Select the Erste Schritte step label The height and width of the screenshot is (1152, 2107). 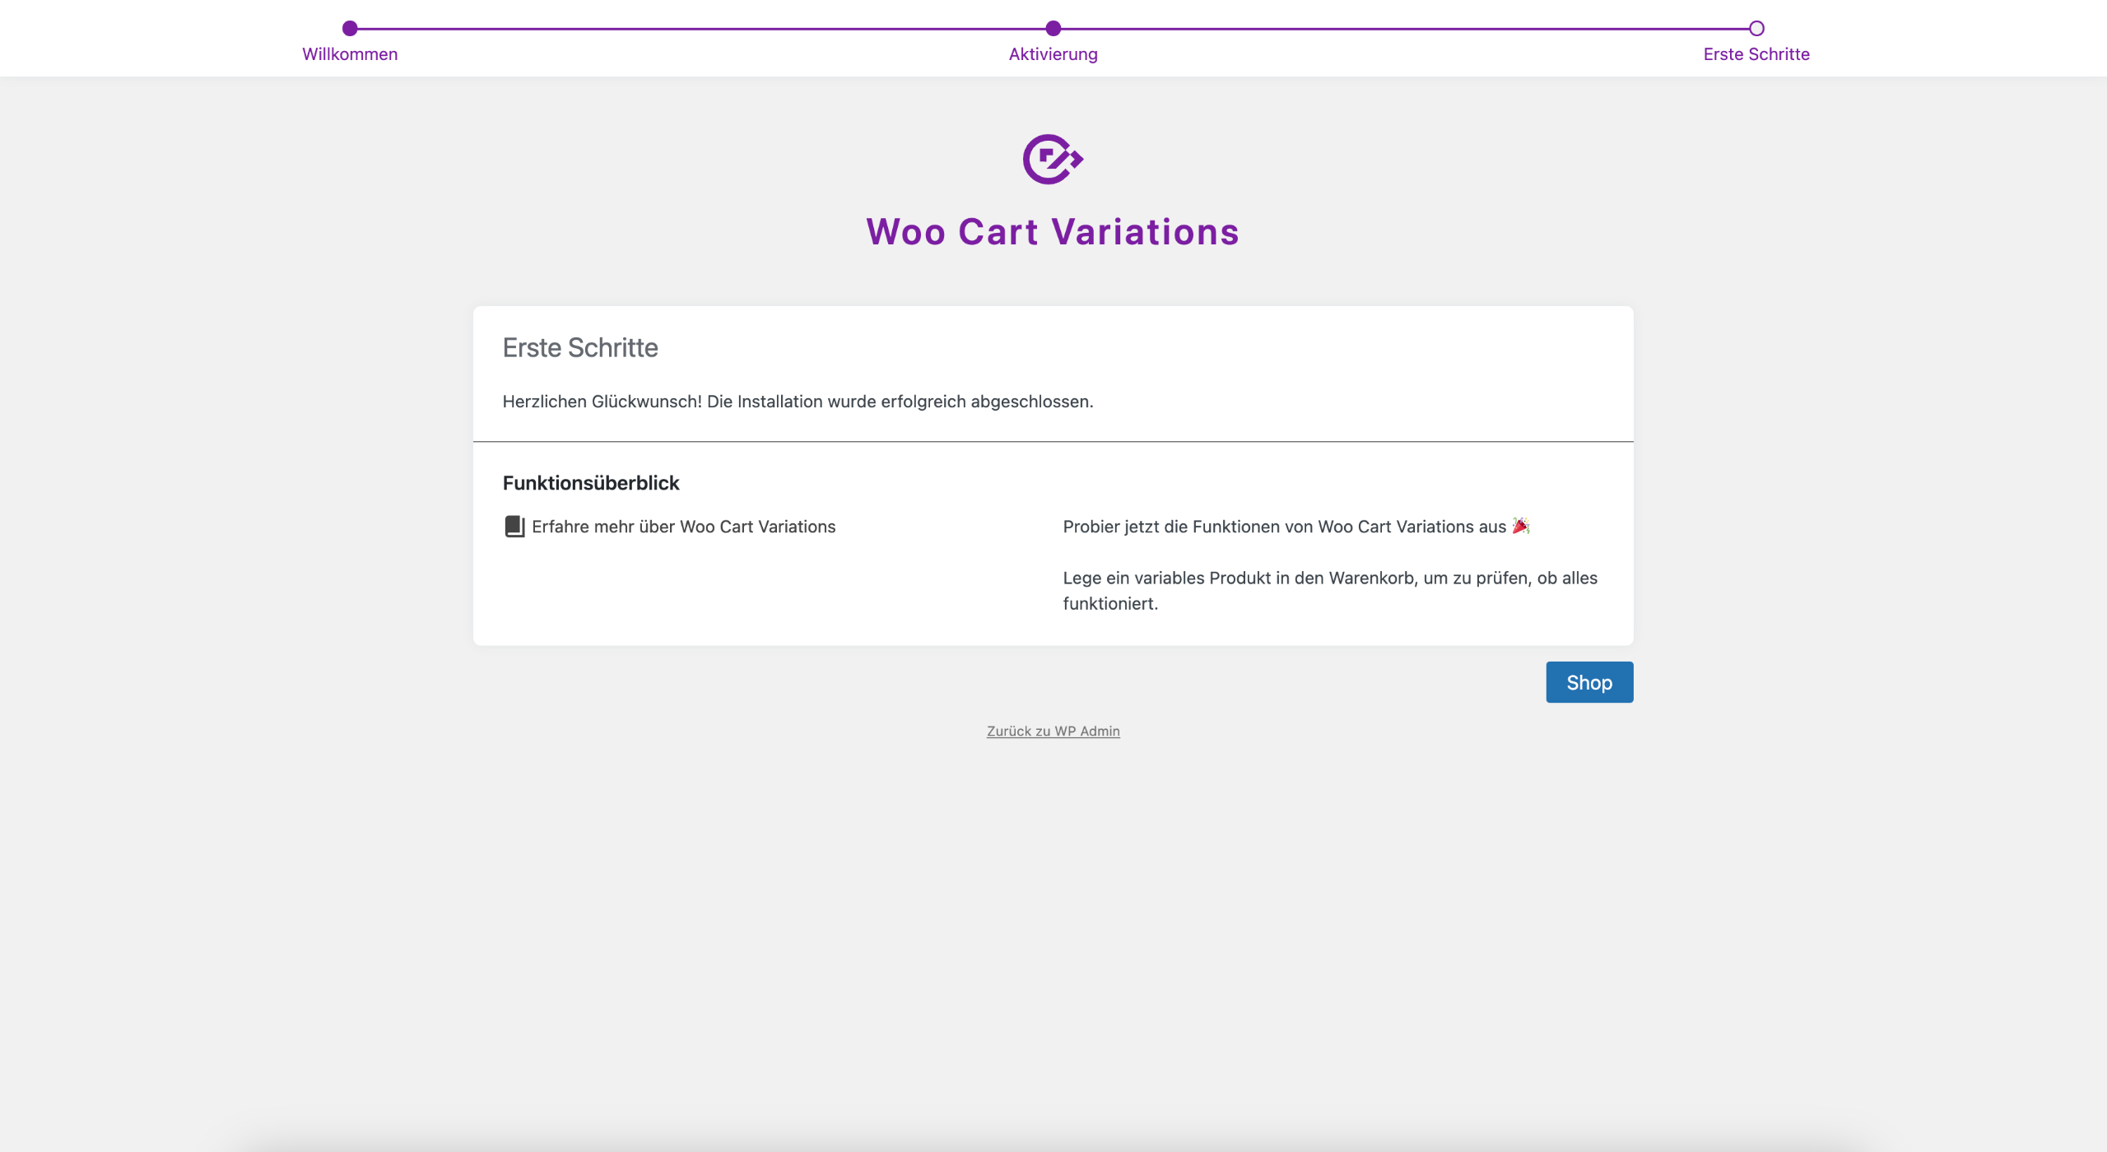(x=1756, y=54)
